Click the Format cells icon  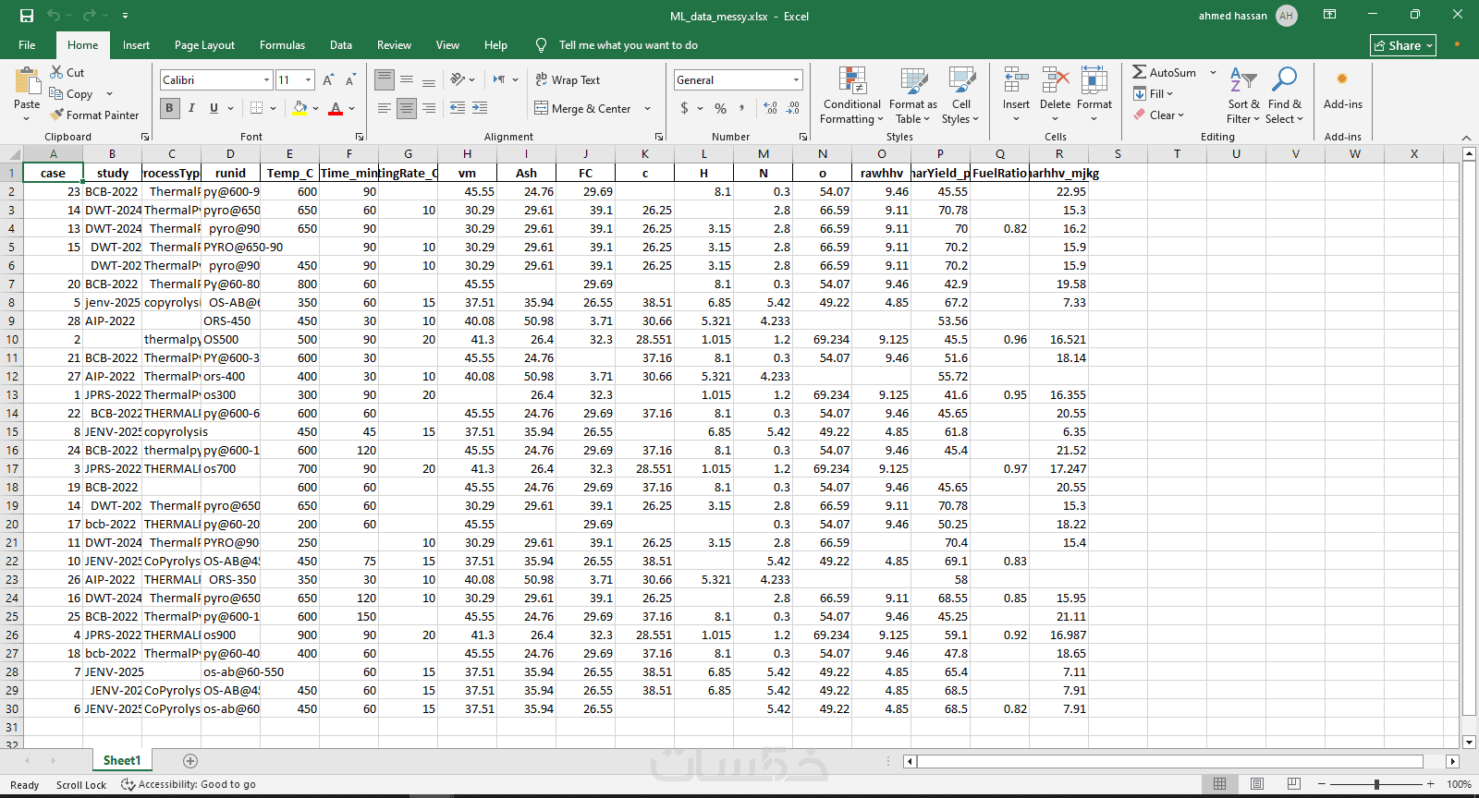pyautogui.click(x=1094, y=80)
